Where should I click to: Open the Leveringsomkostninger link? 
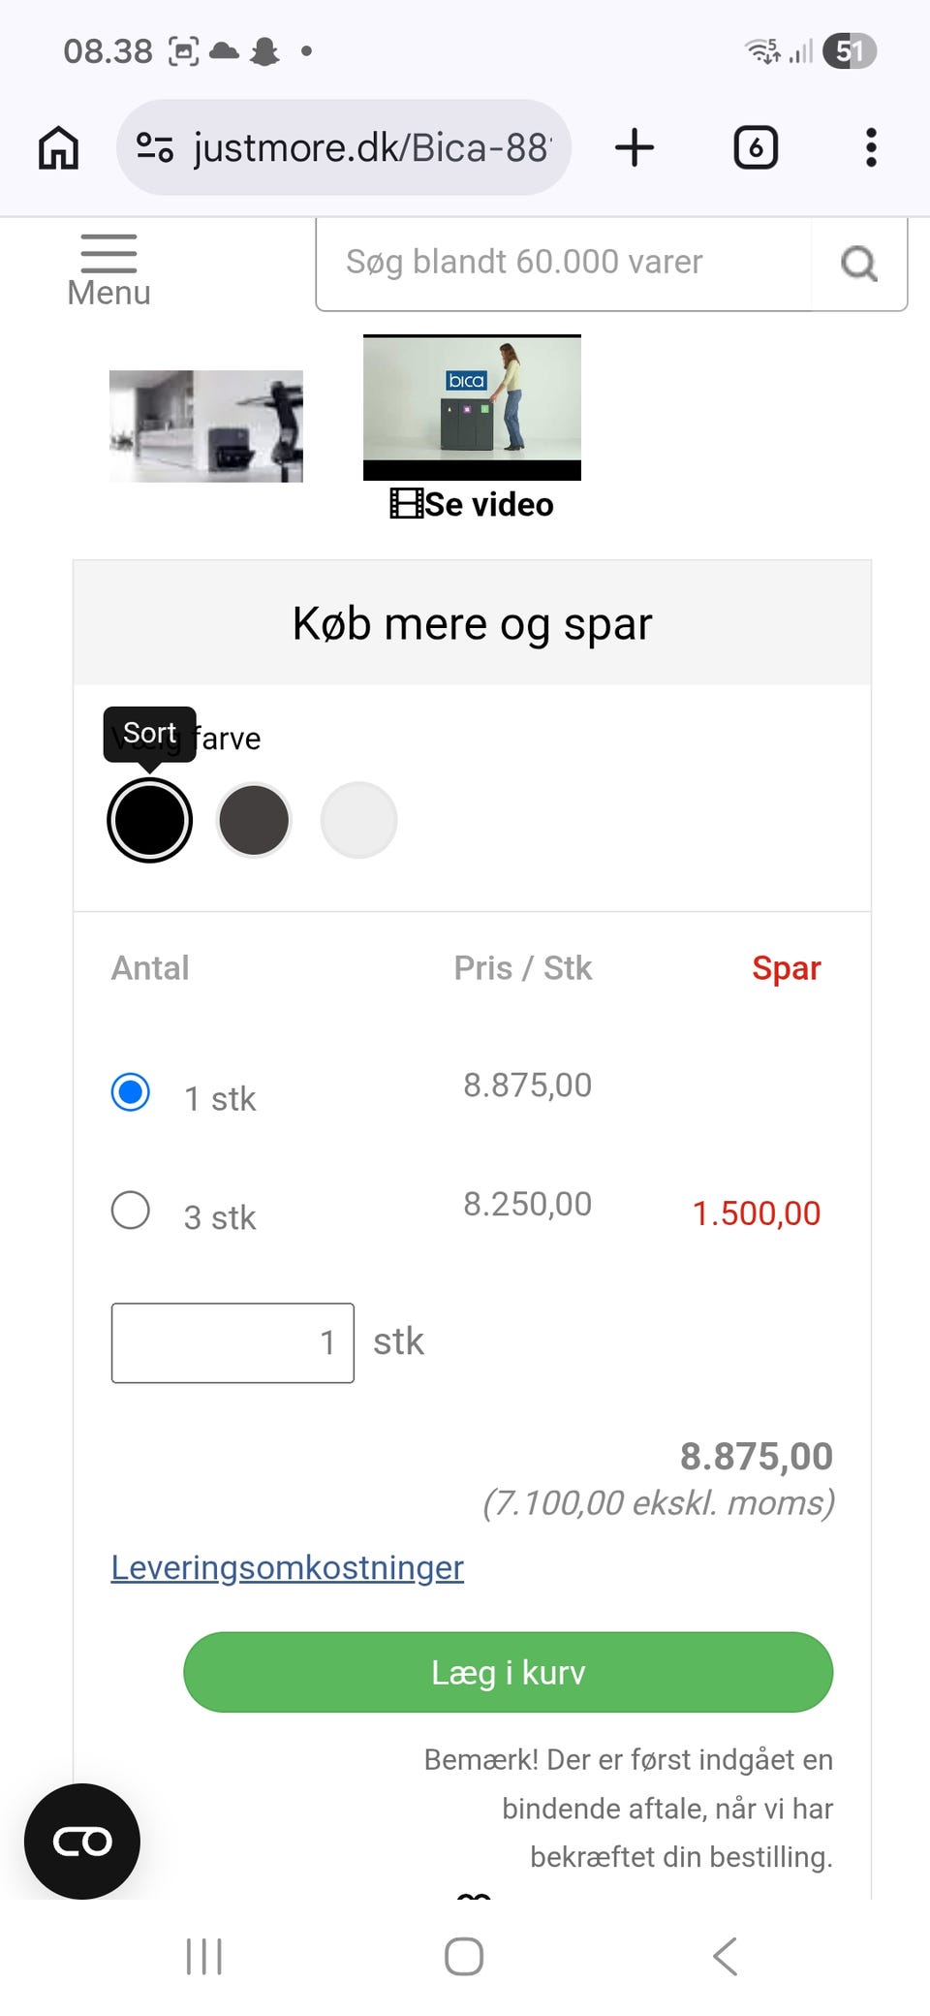(x=287, y=1567)
